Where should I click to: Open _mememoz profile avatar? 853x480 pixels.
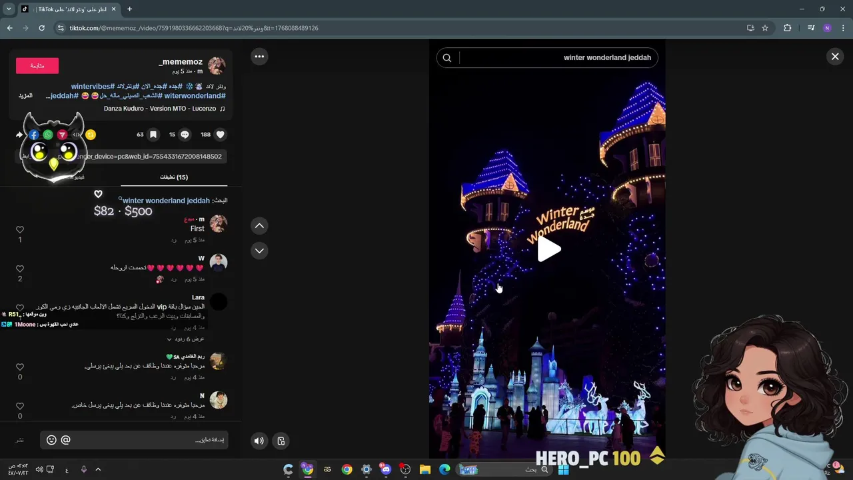217,65
